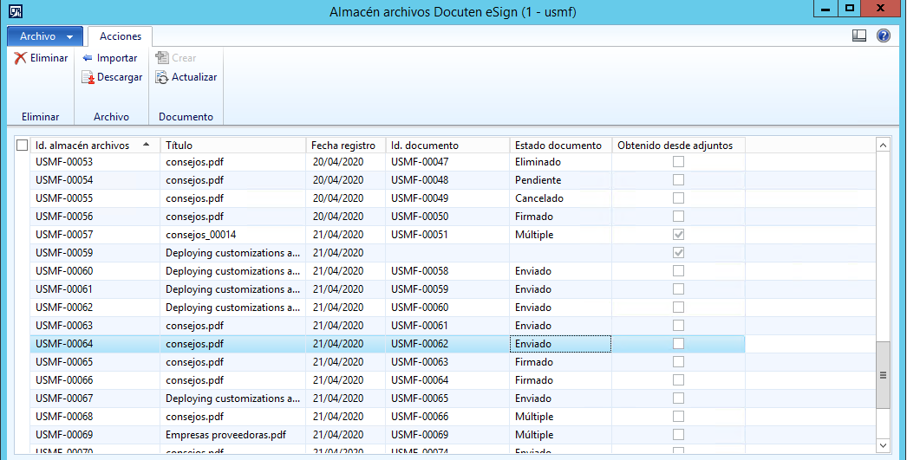Toggle adjuntos checkbox for USMF-00064
Image resolution: width=907 pixels, height=460 pixels.
click(678, 344)
